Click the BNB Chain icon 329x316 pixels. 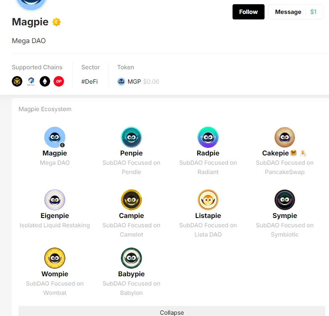click(x=17, y=81)
